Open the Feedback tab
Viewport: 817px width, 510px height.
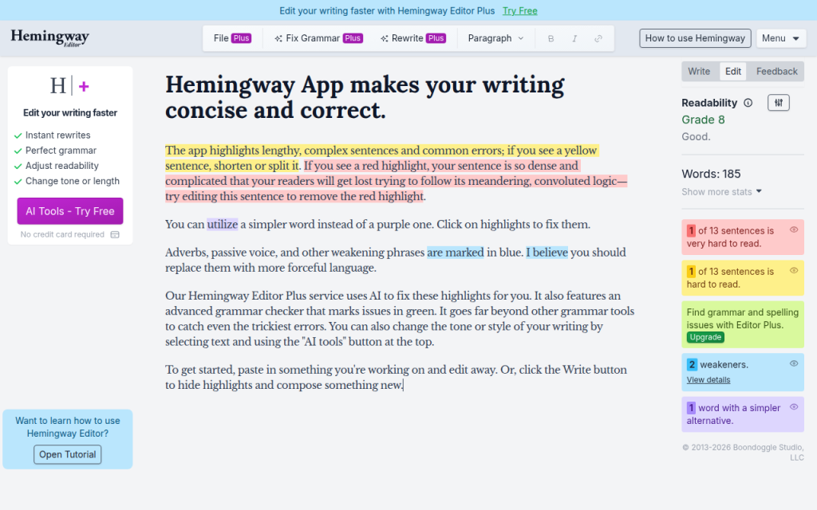(x=775, y=71)
